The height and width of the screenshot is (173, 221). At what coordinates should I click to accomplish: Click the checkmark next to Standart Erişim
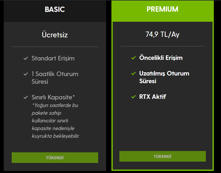click(x=26, y=58)
